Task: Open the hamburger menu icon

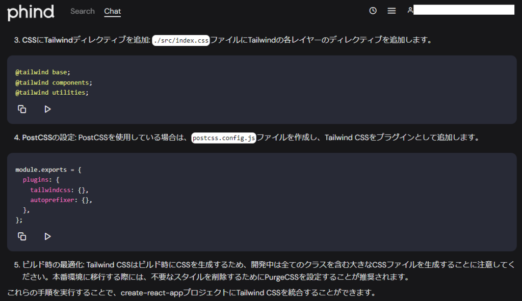Action: (391, 11)
